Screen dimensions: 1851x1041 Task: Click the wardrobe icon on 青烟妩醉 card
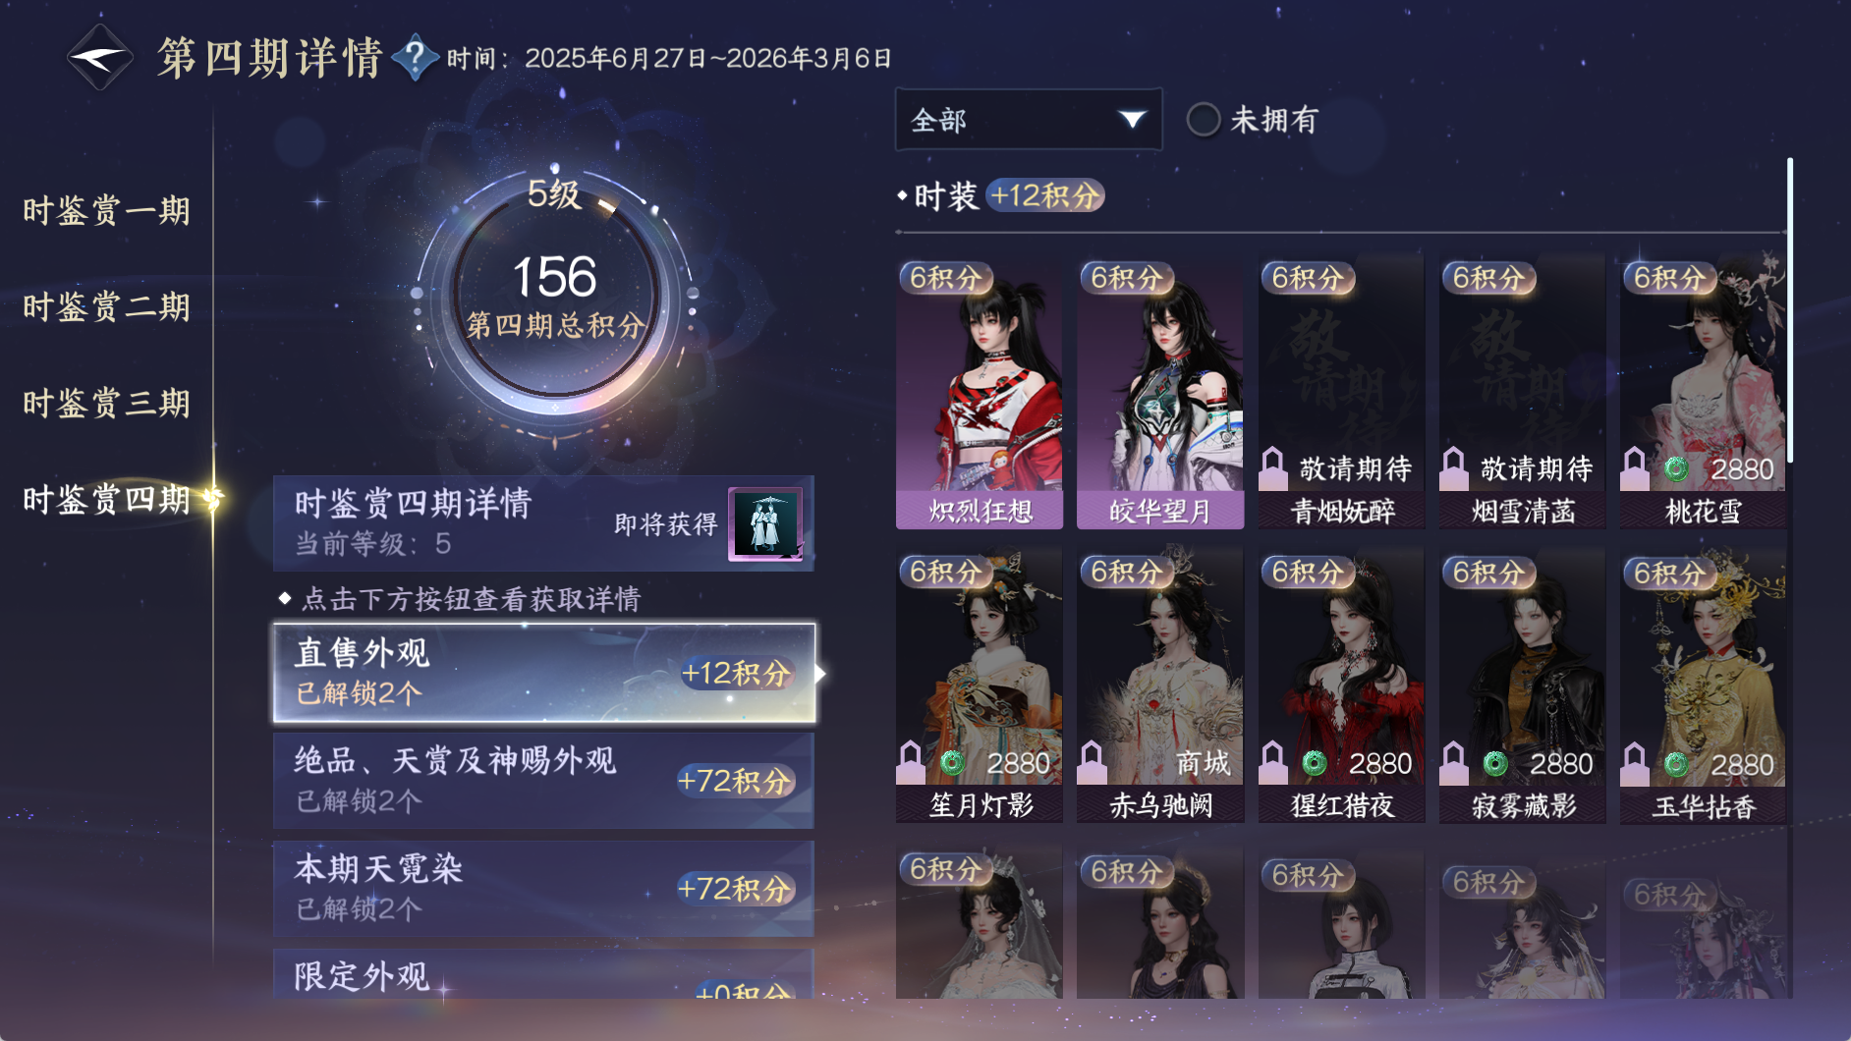[x=1273, y=468]
